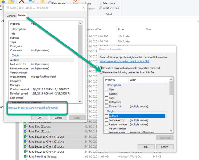Click scroll down arrow in Remove Properties list

[171, 131]
